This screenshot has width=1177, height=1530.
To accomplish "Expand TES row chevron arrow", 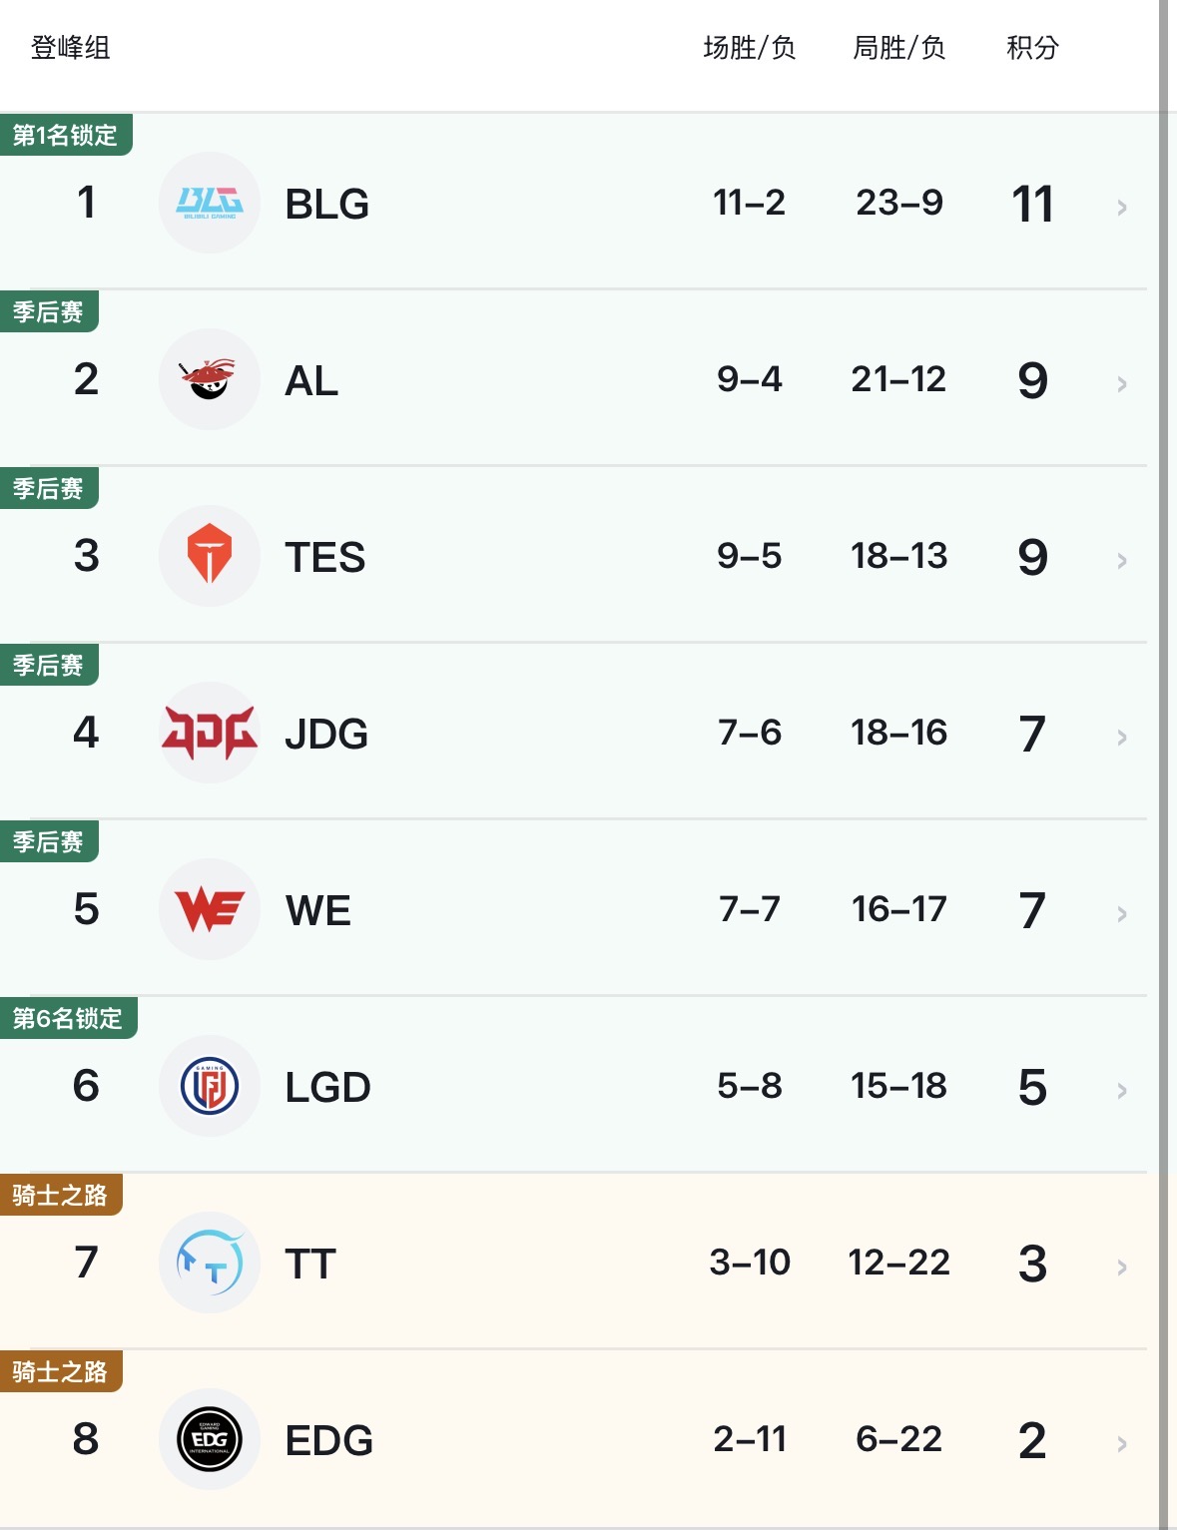I will 1122,561.
